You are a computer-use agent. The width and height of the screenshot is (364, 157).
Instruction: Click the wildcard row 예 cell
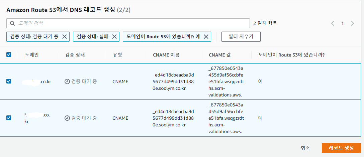click(x=260, y=118)
